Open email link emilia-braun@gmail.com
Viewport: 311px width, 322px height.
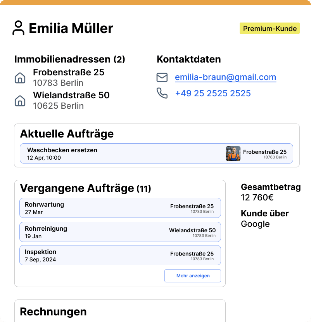[225, 77]
